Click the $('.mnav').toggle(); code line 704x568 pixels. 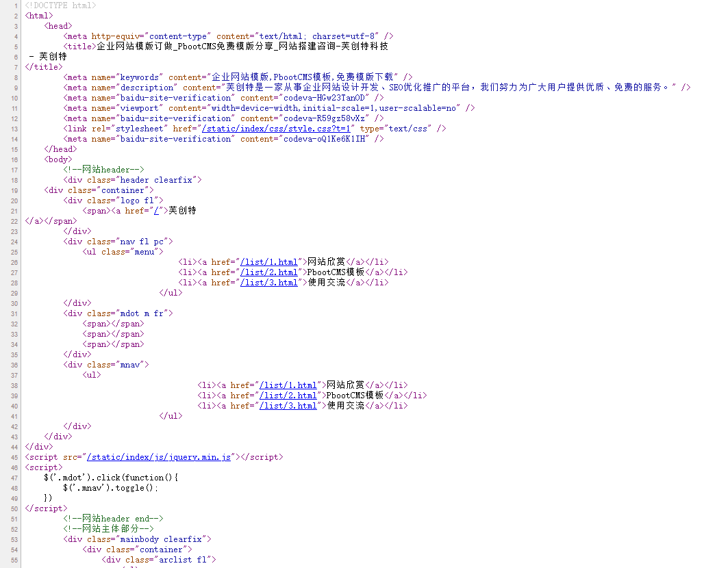(x=111, y=488)
